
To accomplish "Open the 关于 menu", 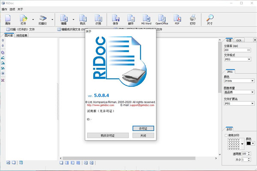I will pyautogui.click(x=20, y=9).
